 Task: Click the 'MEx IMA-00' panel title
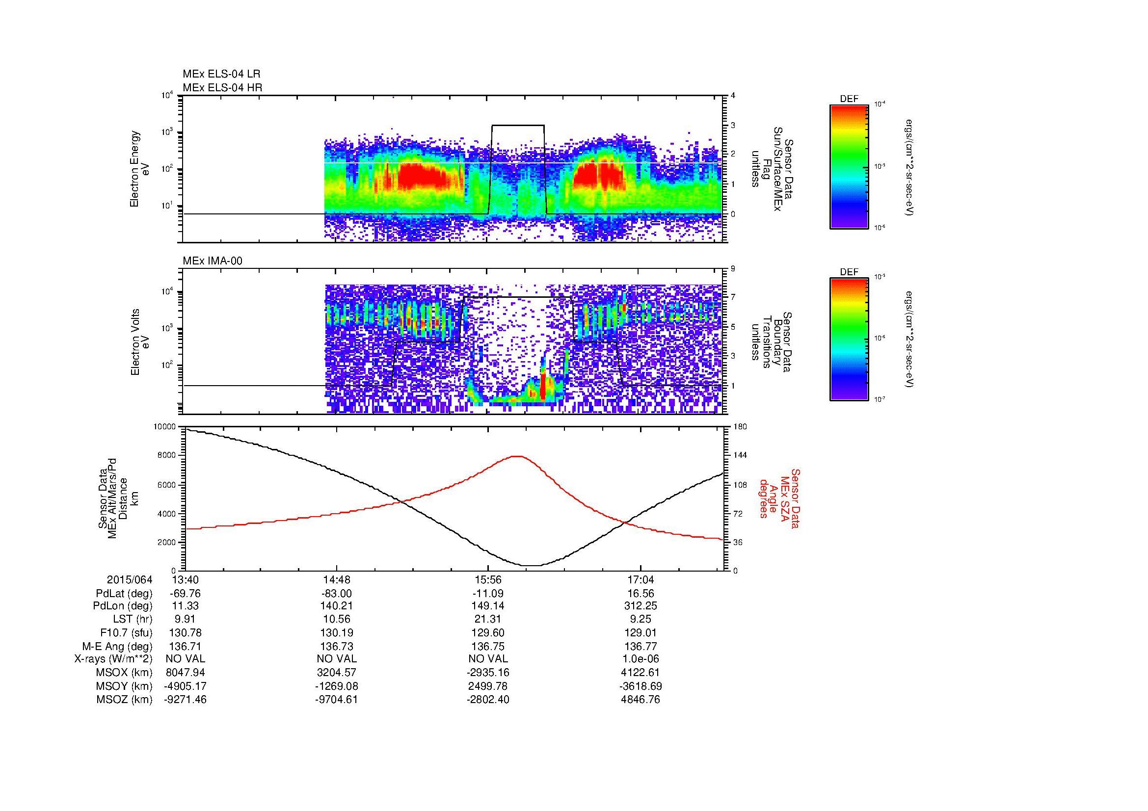[x=213, y=261]
